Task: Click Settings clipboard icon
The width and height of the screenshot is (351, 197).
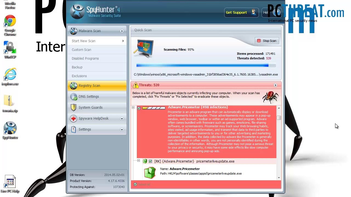Action: pyautogui.click(x=73, y=129)
